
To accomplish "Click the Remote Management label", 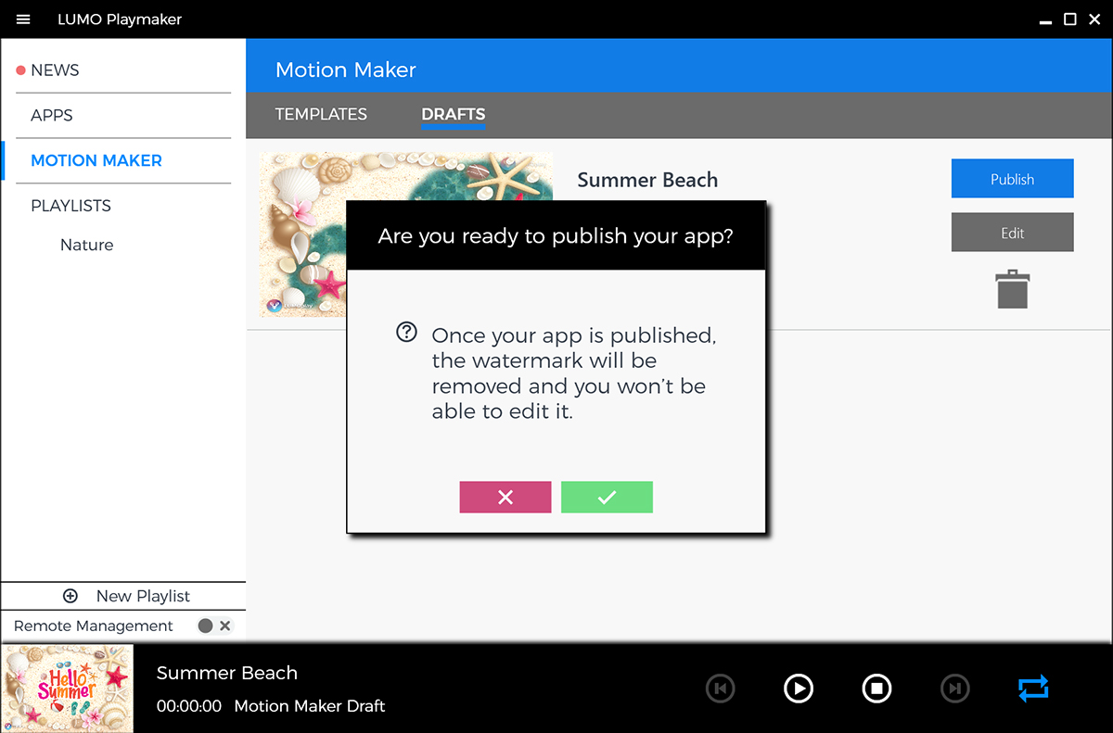I will coord(94,626).
